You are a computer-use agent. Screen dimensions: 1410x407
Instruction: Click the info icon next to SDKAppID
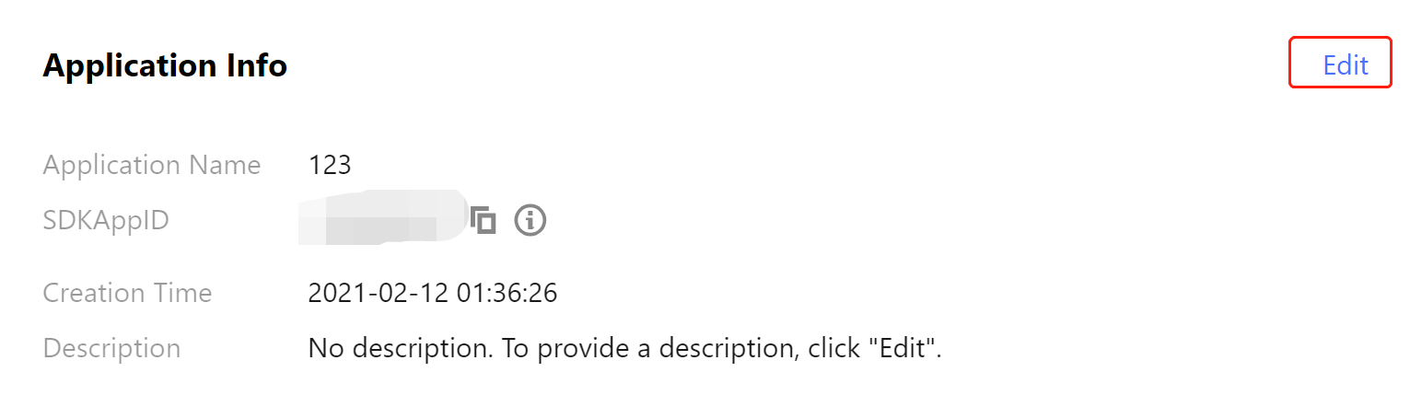[530, 221]
